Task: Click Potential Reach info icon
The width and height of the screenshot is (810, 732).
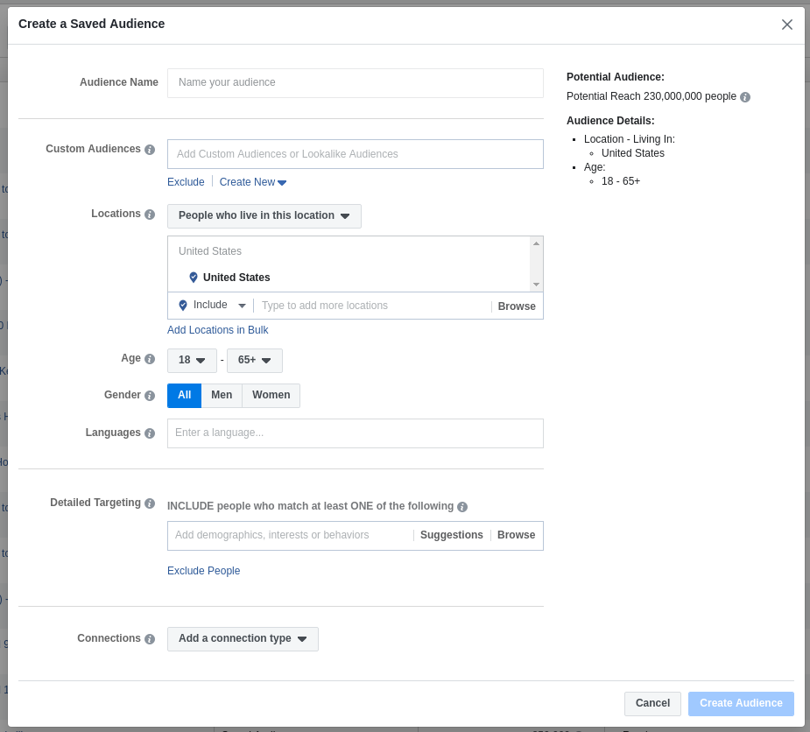Action: (x=745, y=97)
